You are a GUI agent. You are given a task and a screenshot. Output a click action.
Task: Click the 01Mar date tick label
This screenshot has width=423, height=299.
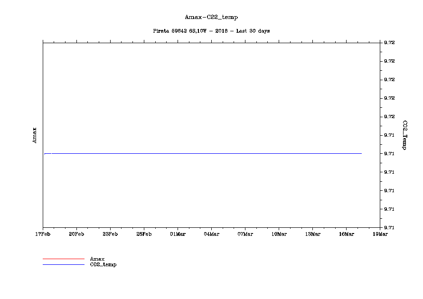[x=178, y=234]
